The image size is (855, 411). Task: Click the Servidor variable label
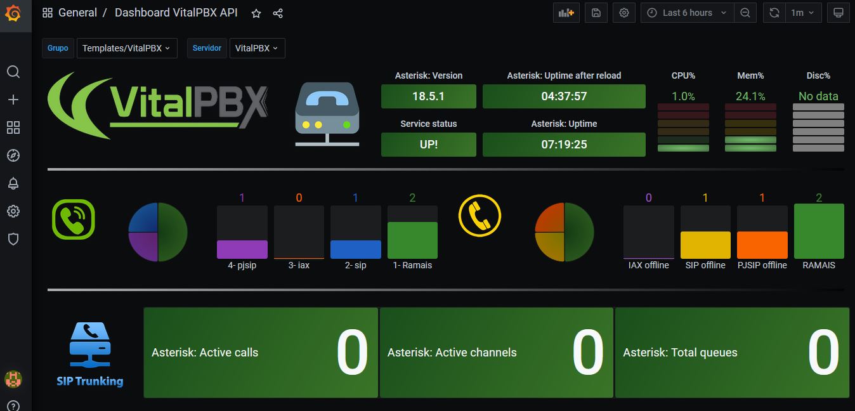click(207, 48)
